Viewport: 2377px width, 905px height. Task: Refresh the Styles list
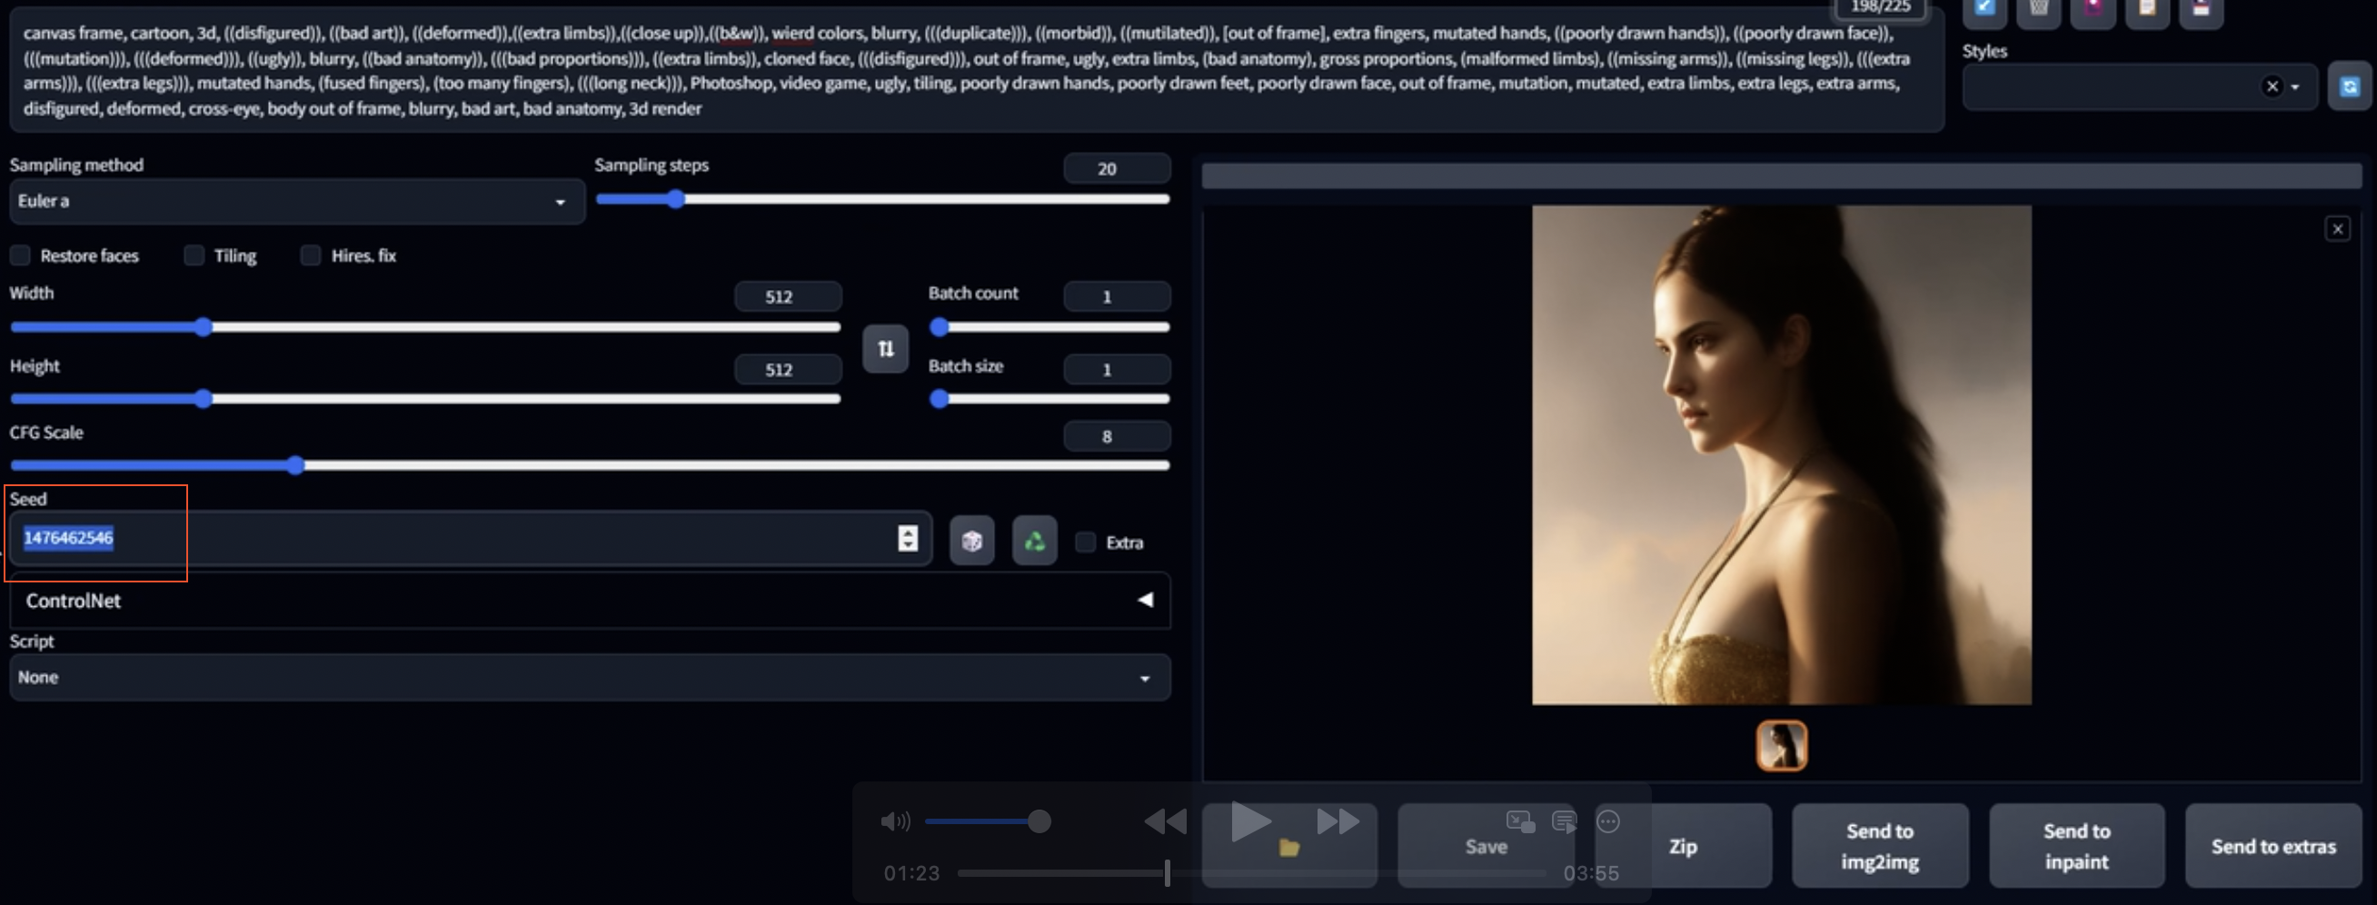(2349, 86)
